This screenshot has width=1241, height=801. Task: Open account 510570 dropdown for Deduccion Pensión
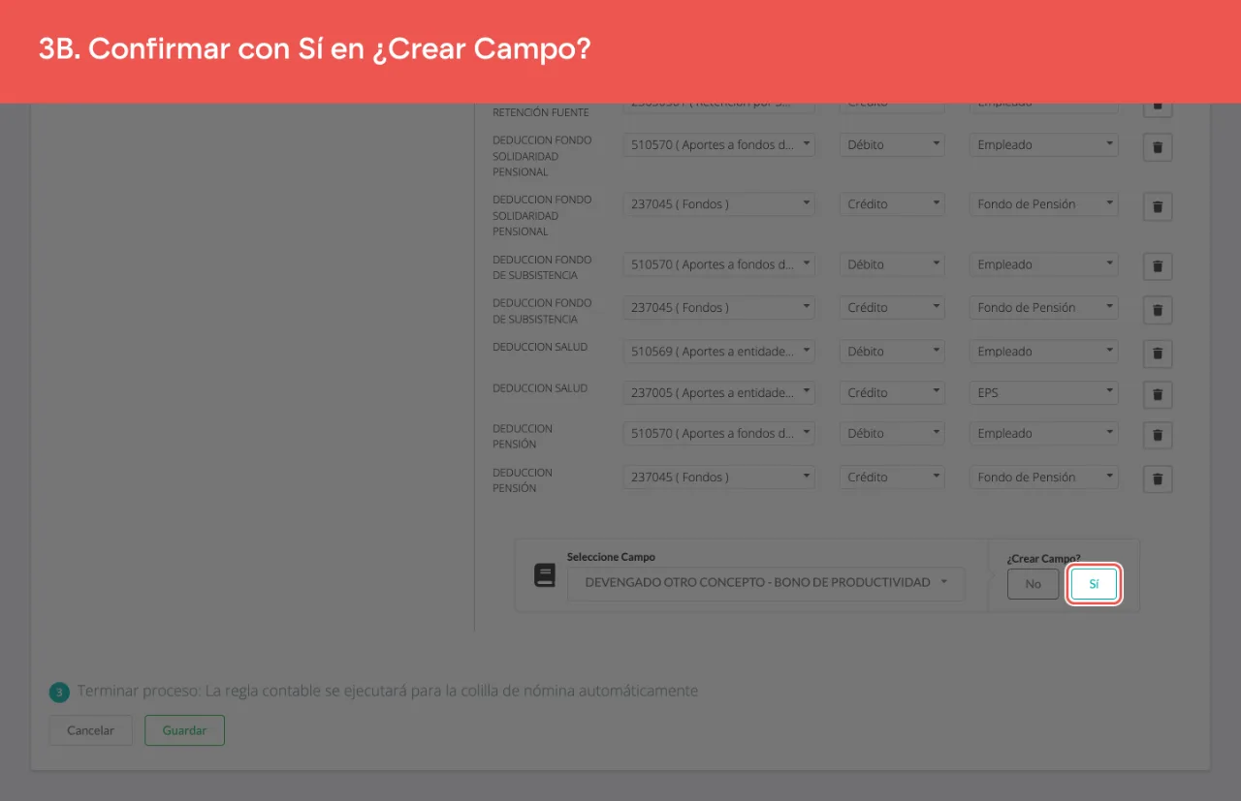point(719,434)
